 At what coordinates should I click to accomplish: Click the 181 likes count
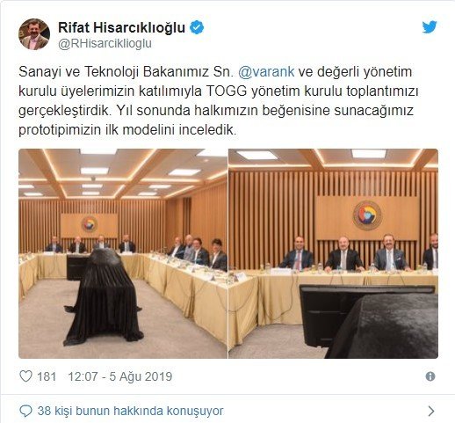point(47,376)
